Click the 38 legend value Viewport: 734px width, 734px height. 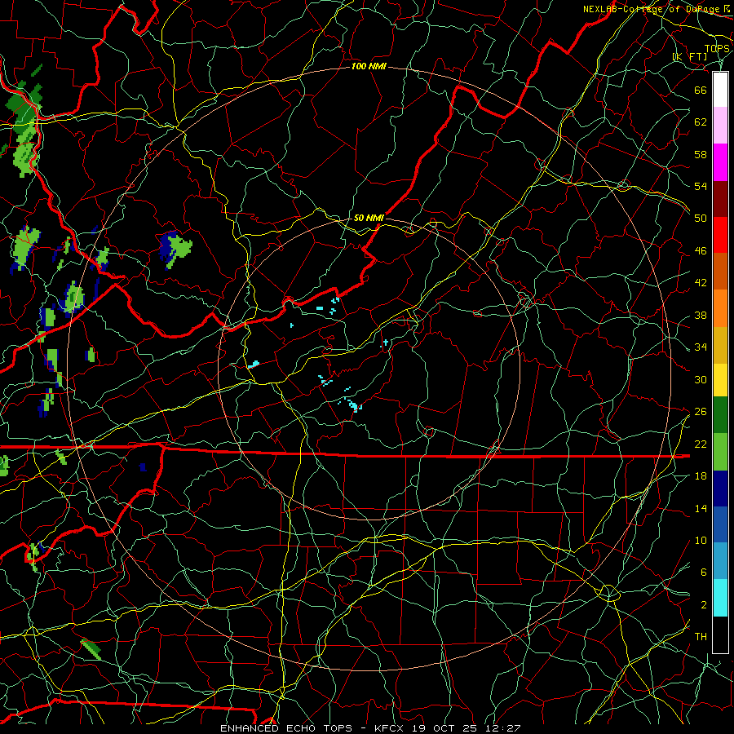click(701, 315)
